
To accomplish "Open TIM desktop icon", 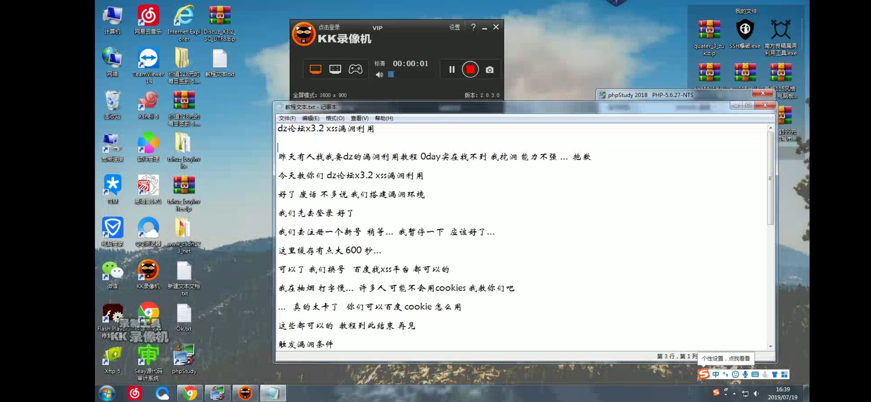I will (112, 190).
